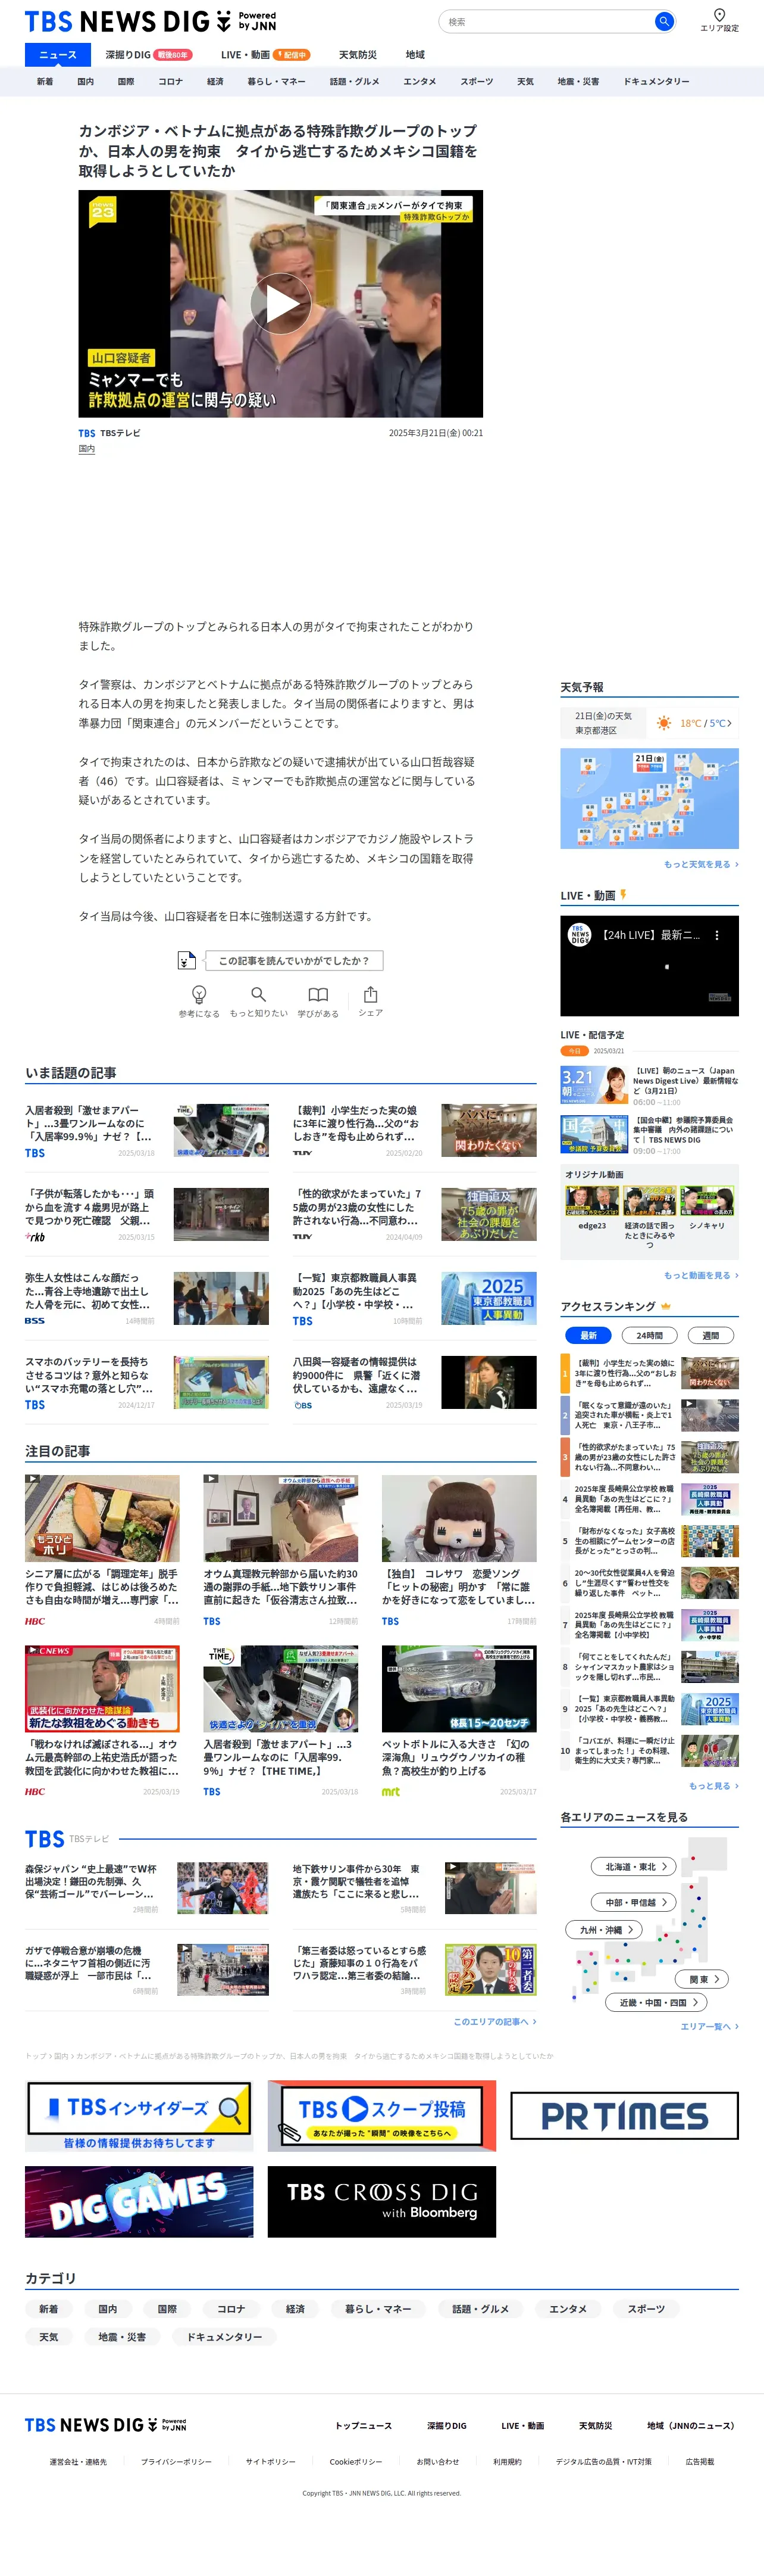Open 運営会社・連絡先 footer link
This screenshot has height=2576, width=764.
click(78, 2462)
